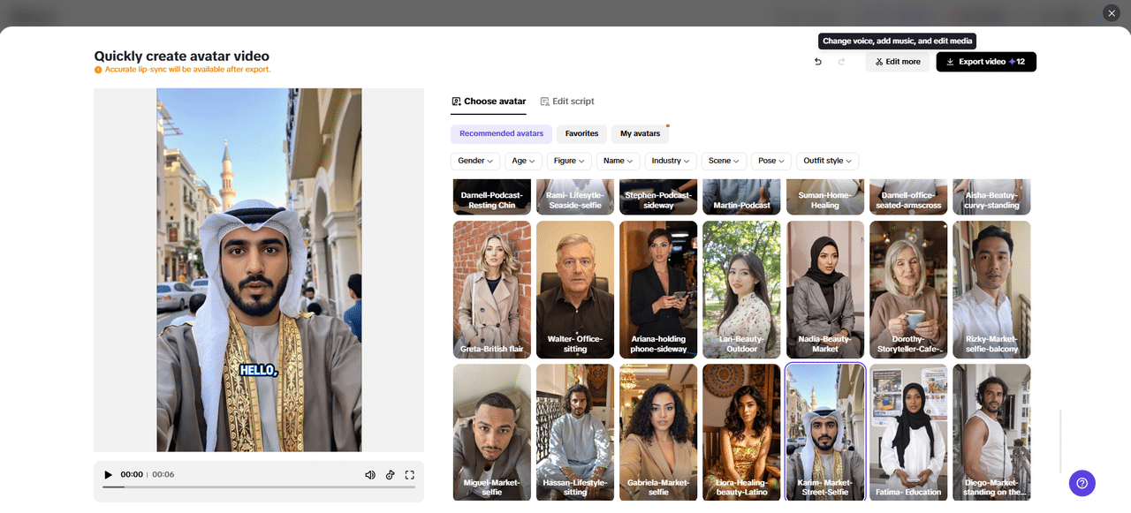Expand the Gender filter dropdown
The width and height of the screenshot is (1131, 513).
point(475,161)
